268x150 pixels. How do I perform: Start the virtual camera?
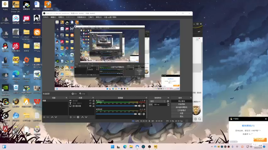(182, 107)
